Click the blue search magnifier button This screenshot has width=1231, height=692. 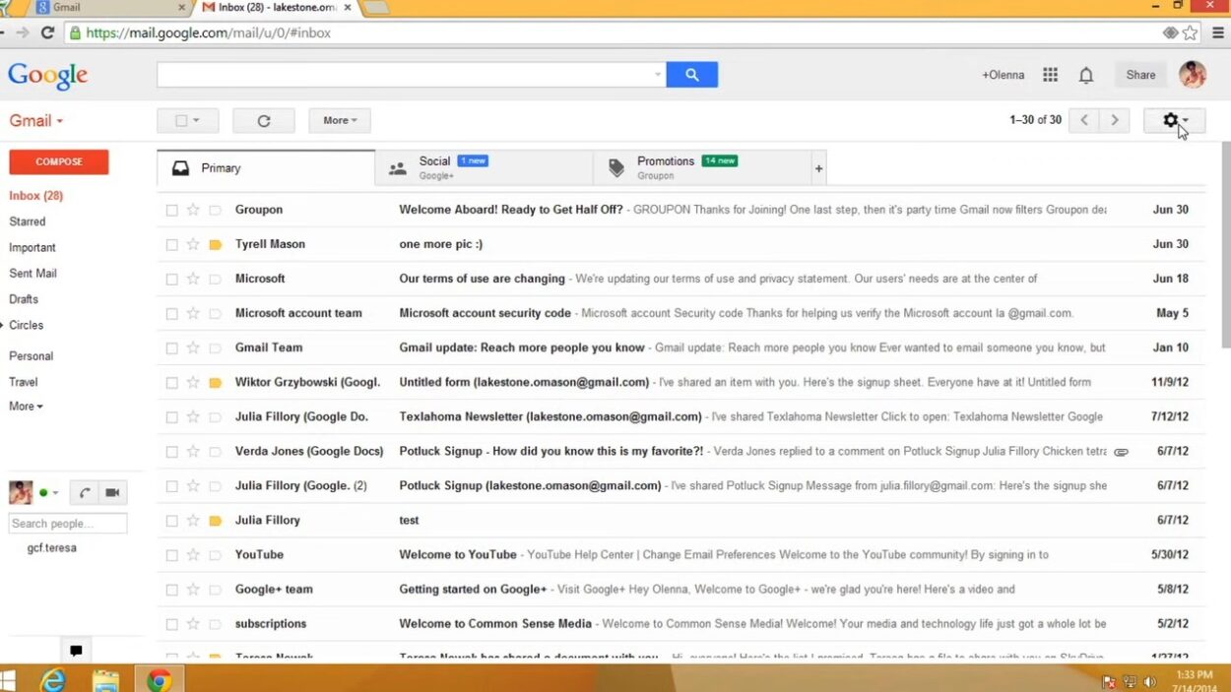(x=691, y=75)
